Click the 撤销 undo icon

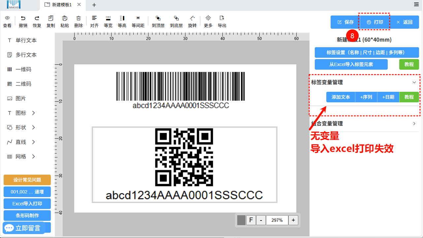23,18
